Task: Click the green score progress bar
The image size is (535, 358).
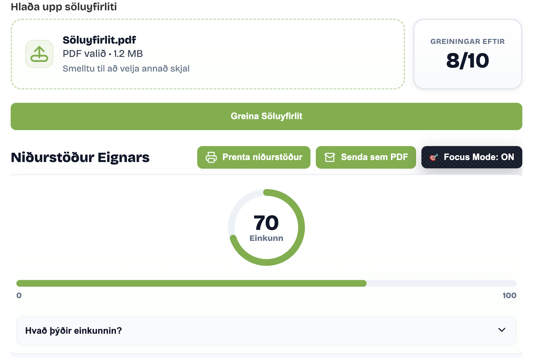Action: (x=192, y=283)
